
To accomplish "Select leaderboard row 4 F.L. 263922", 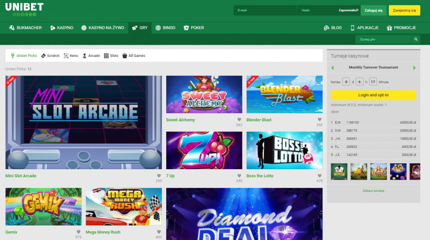I will click(373, 147).
